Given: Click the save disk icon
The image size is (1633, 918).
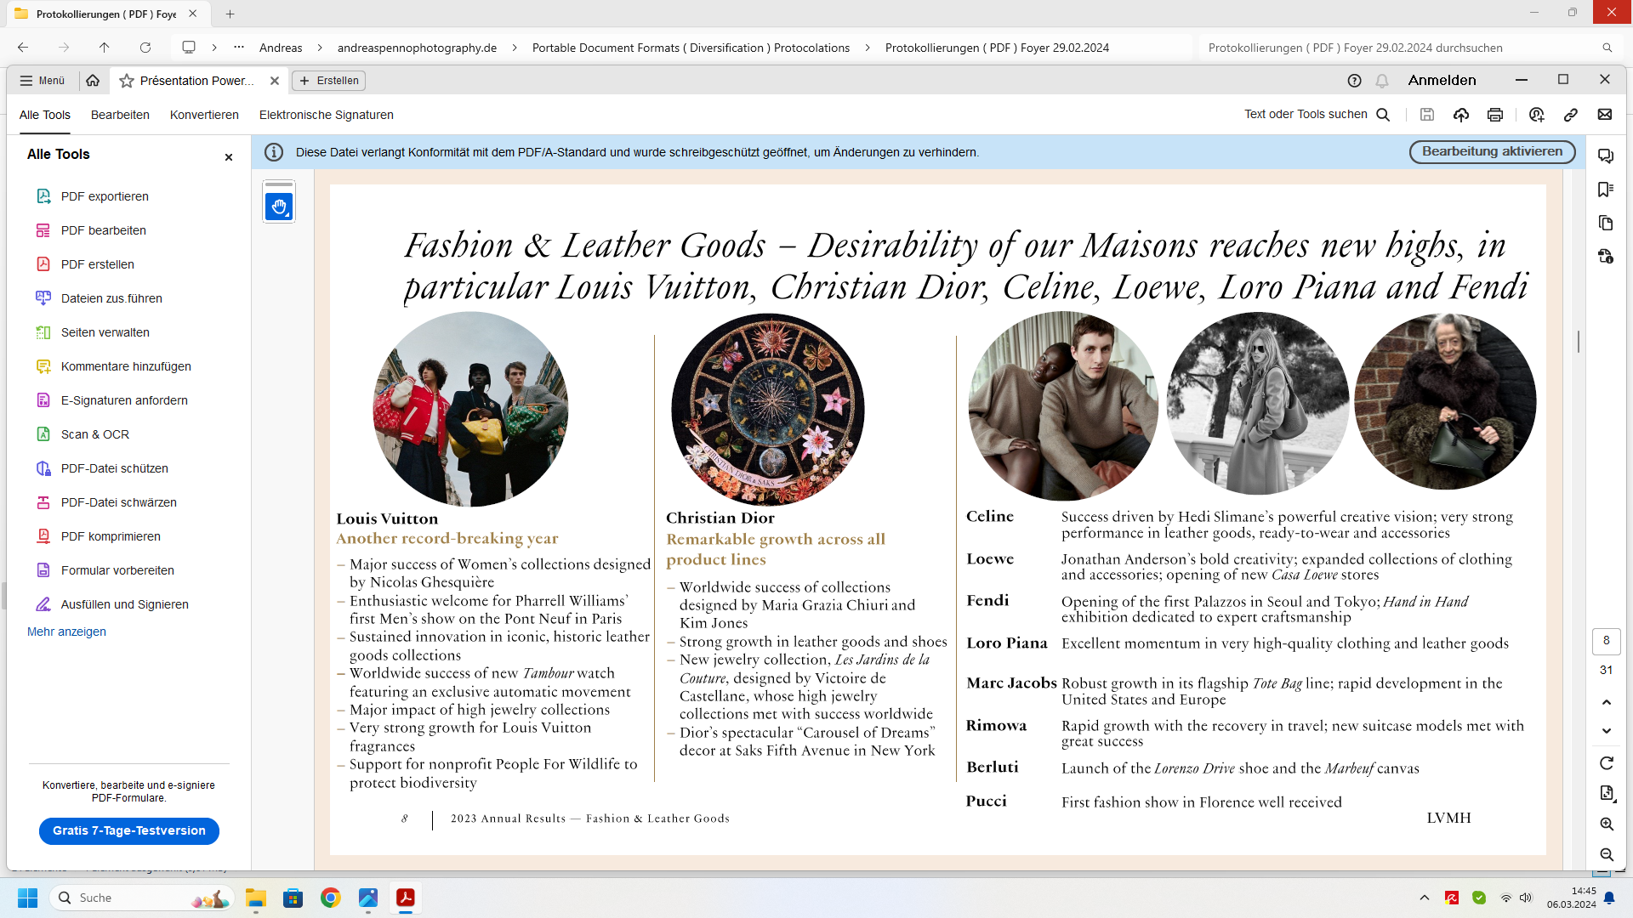Looking at the screenshot, I should (1427, 115).
